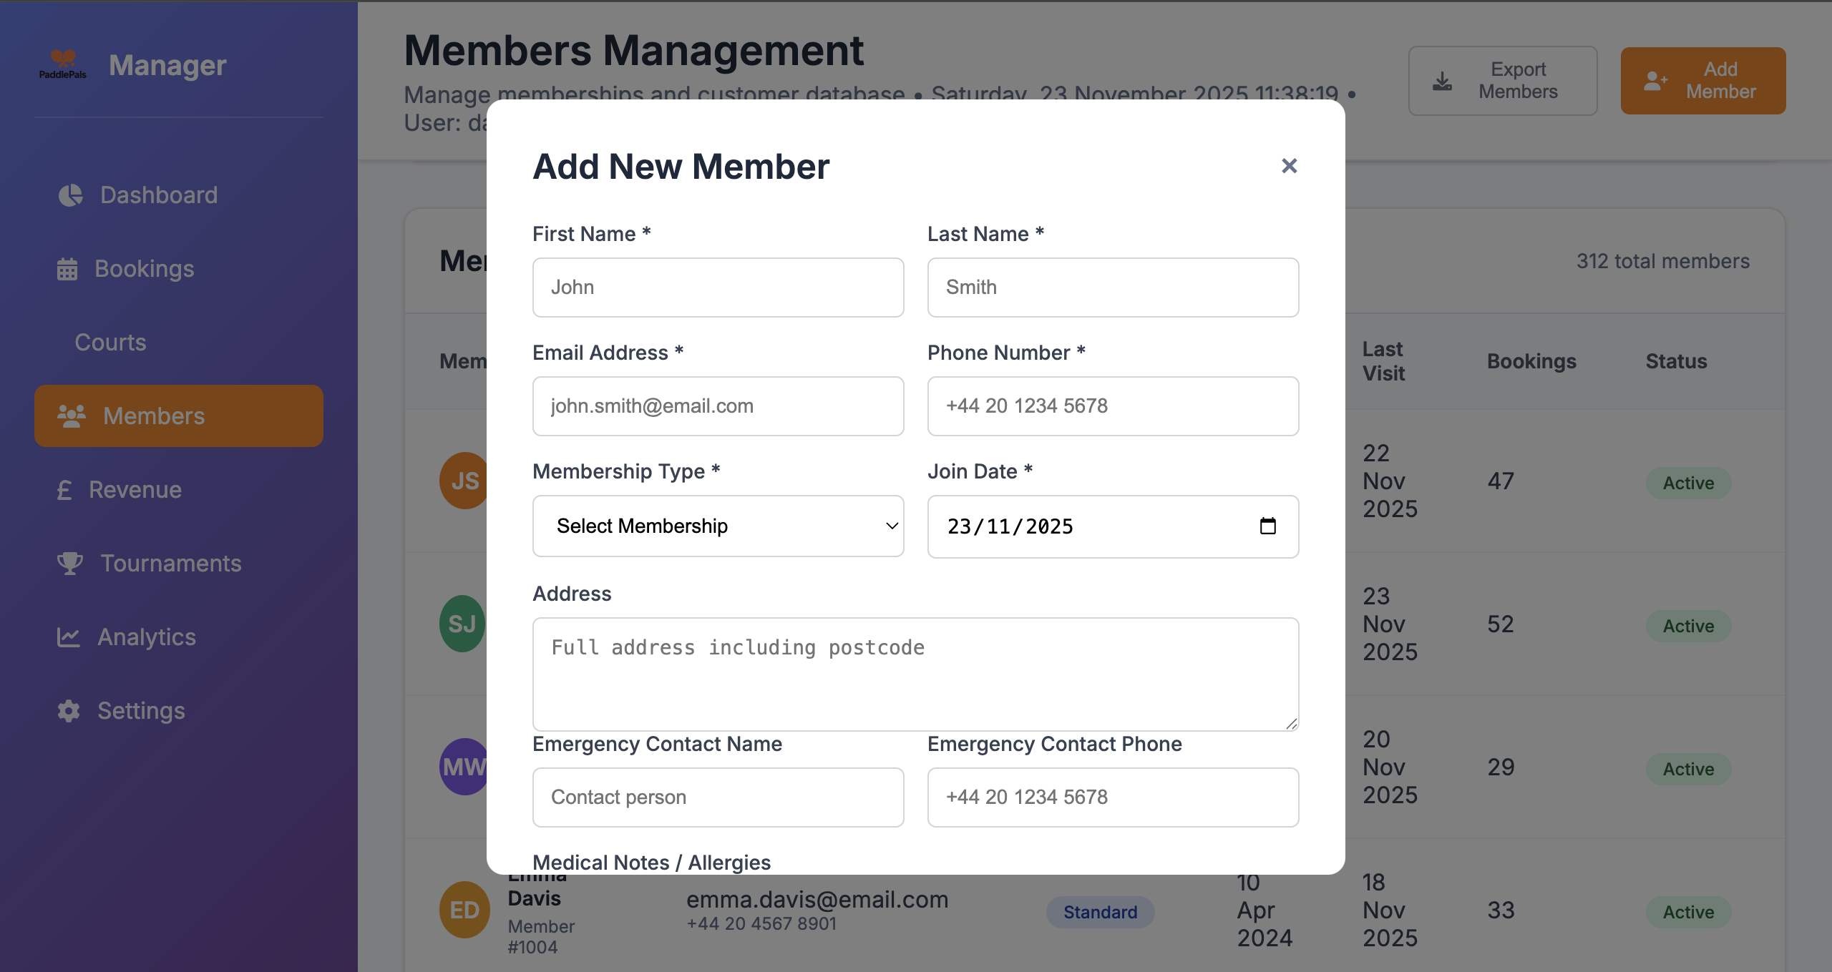
Task: Focus the First Name field
Action: pos(718,288)
